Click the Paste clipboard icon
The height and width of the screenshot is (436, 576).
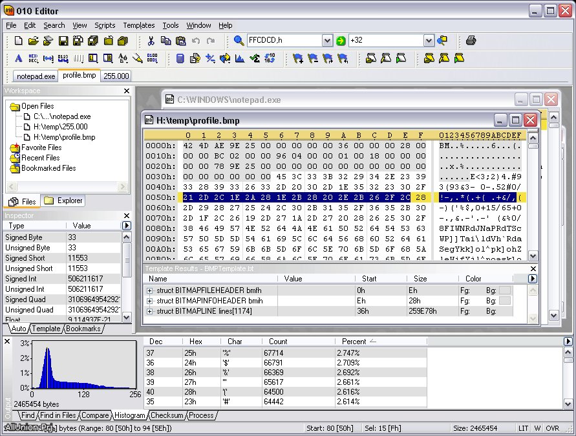pos(181,41)
